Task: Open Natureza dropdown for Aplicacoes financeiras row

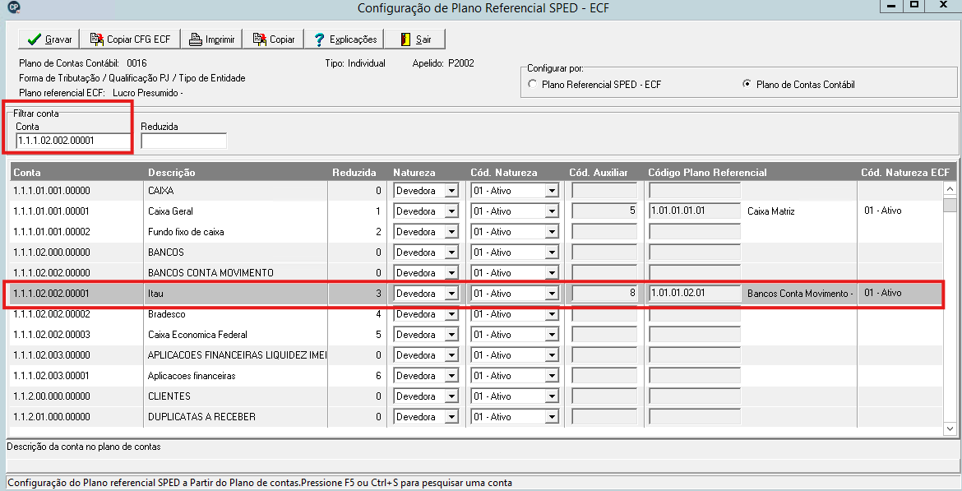Action: coord(452,376)
